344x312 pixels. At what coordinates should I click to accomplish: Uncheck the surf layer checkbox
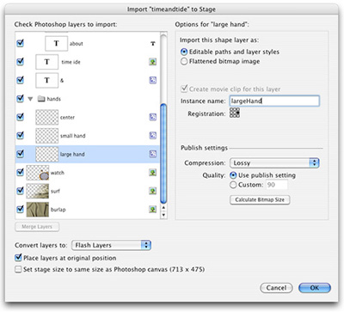20,191
